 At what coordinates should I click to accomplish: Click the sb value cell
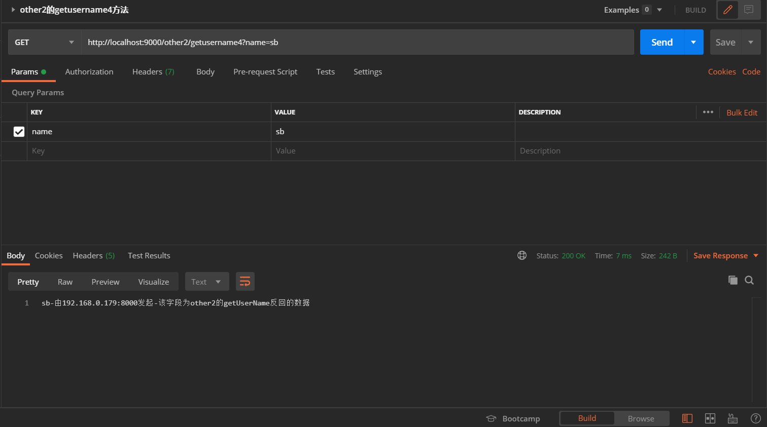point(393,132)
